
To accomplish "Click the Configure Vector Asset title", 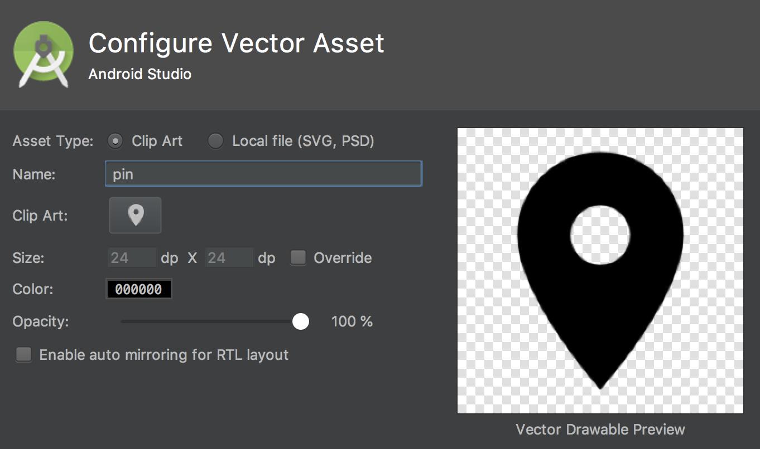I will click(x=236, y=43).
